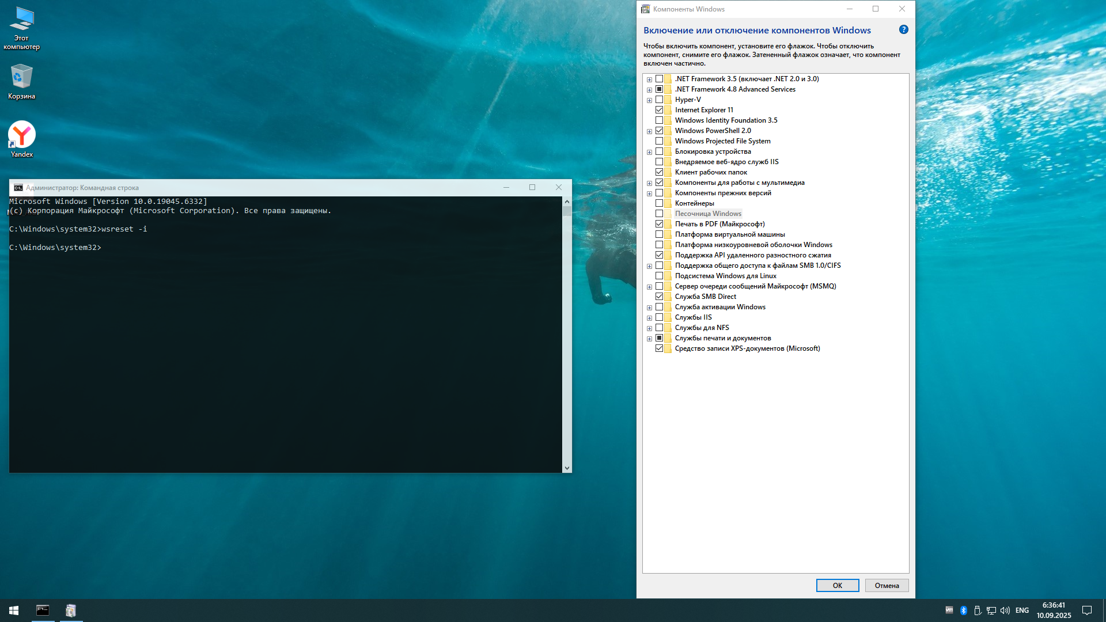This screenshot has width=1106, height=622.
Task: Click the help question mark in Windows Features dialog
Action: pyautogui.click(x=904, y=29)
